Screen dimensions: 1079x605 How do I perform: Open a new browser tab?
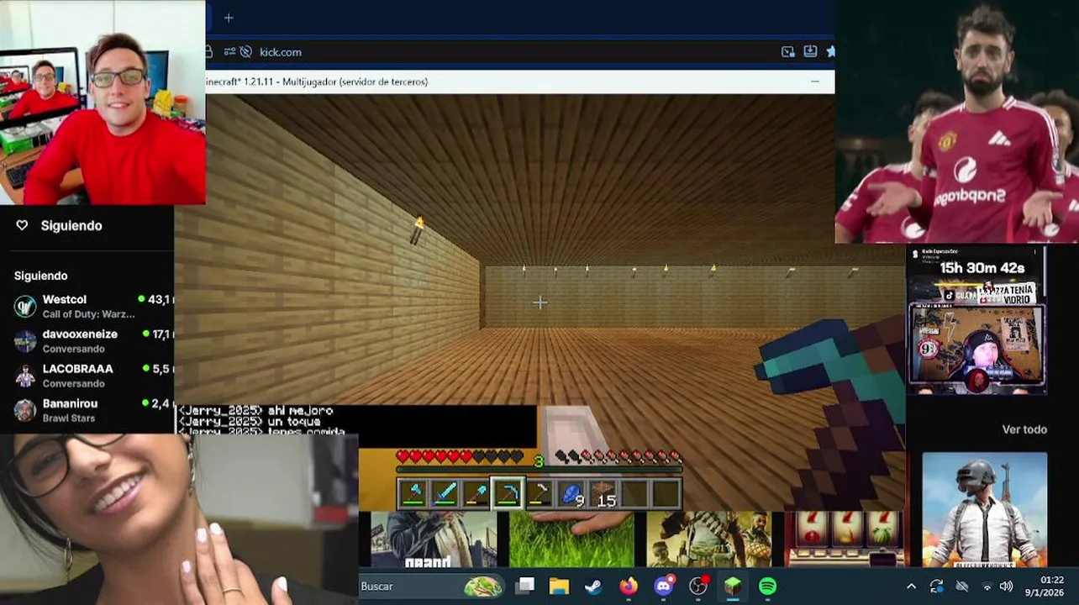point(229,18)
